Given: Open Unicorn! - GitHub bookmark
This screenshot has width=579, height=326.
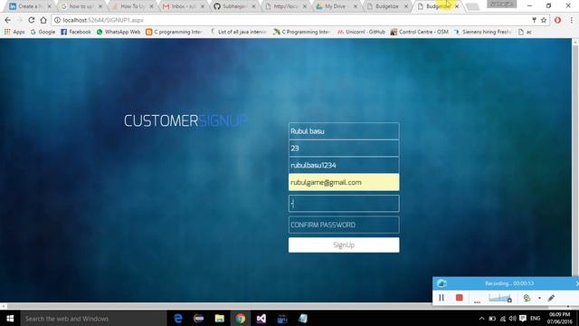Looking at the screenshot, I should point(361,33).
